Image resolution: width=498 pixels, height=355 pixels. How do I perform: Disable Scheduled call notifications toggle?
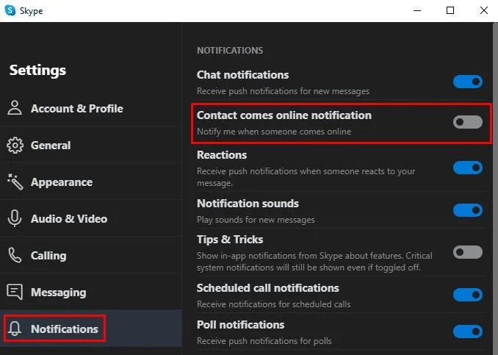467,295
